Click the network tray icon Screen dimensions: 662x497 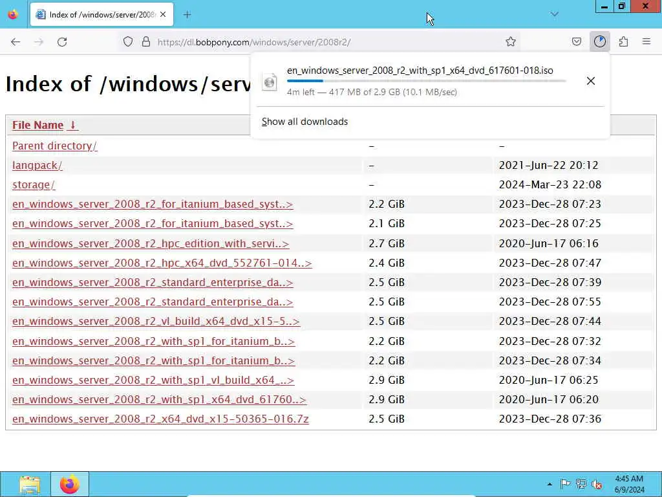coord(581,484)
